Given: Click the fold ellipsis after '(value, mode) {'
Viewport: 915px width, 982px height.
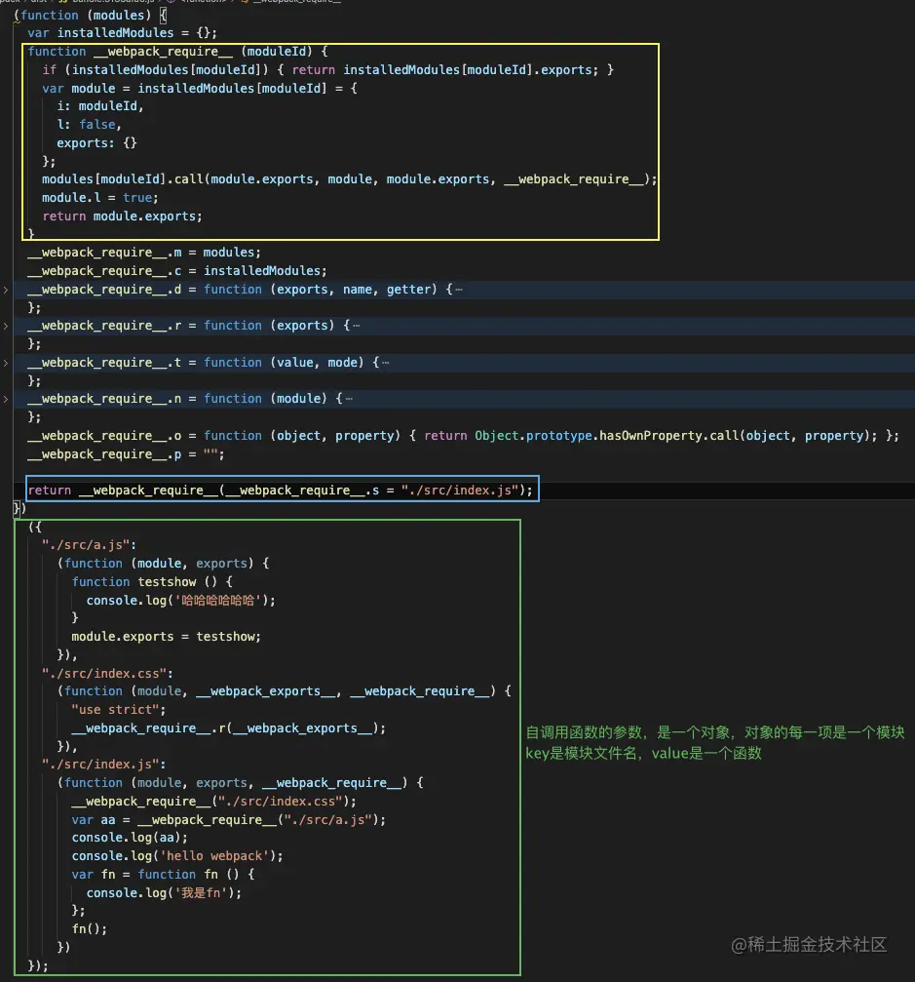Looking at the screenshot, I should point(386,363).
